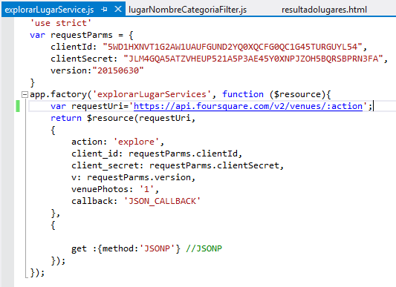Click the action: 'explore' line
Viewport: 396px width, 287px height.
tap(117, 142)
